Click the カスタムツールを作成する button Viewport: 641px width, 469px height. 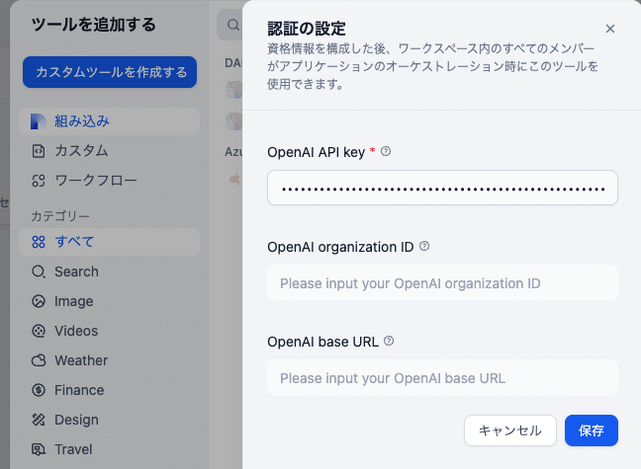click(110, 72)
